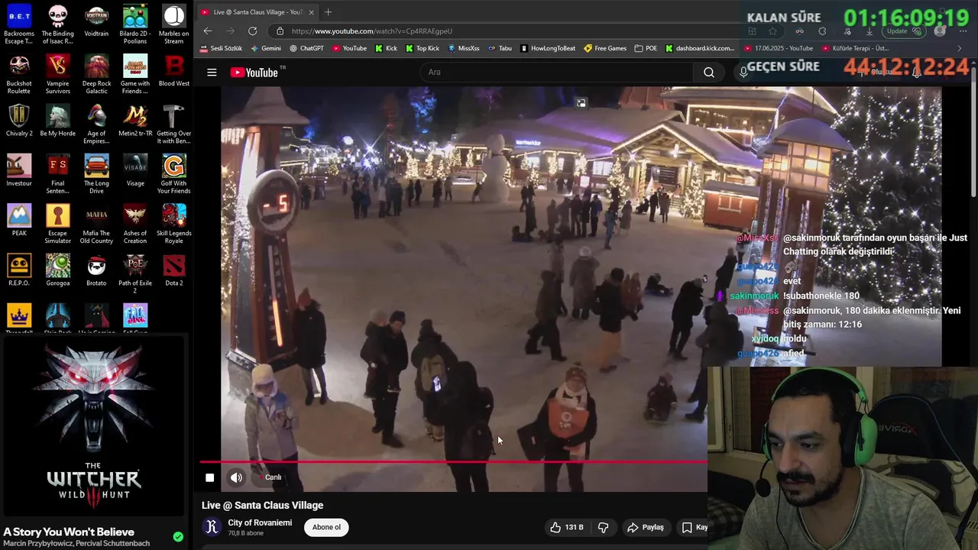Select the Be My Horde desktop icon
The height and width of the screenshot is (550, 978).
57,121
